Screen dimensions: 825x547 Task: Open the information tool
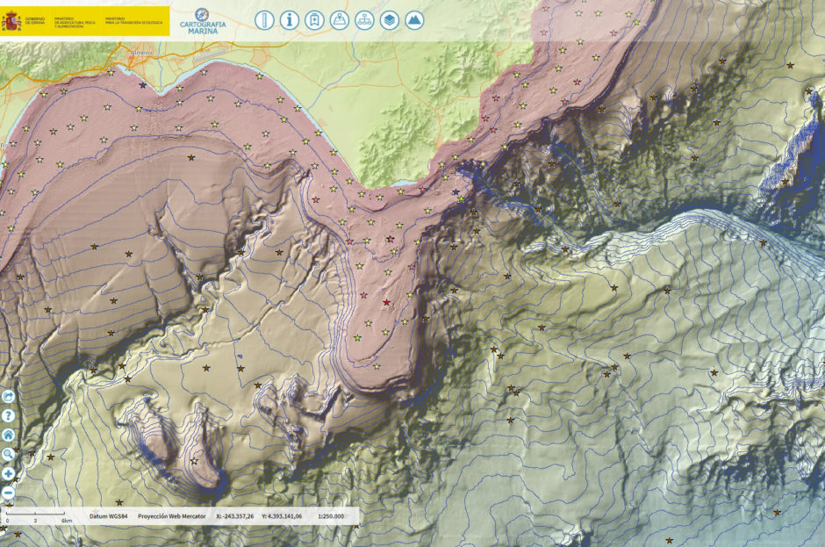click(x=290, y=20)
